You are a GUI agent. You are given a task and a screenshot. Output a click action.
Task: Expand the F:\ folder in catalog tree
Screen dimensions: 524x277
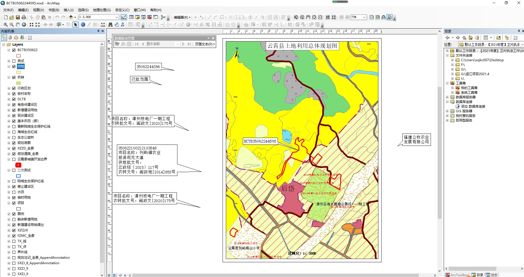pos(452,65)
